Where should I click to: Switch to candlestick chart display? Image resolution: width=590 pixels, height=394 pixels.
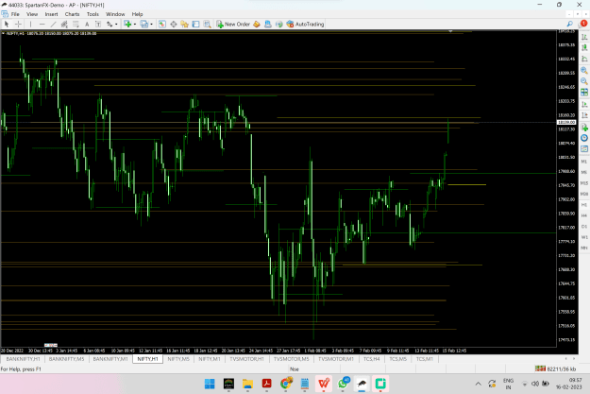point(584,48)
